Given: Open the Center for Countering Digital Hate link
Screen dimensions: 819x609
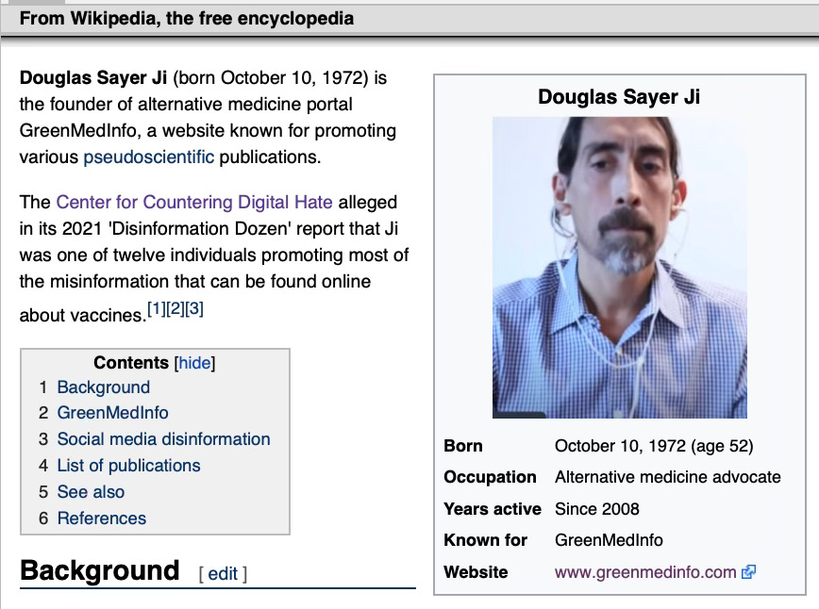Looking at the screenshot, I should (x=194, y=202).
